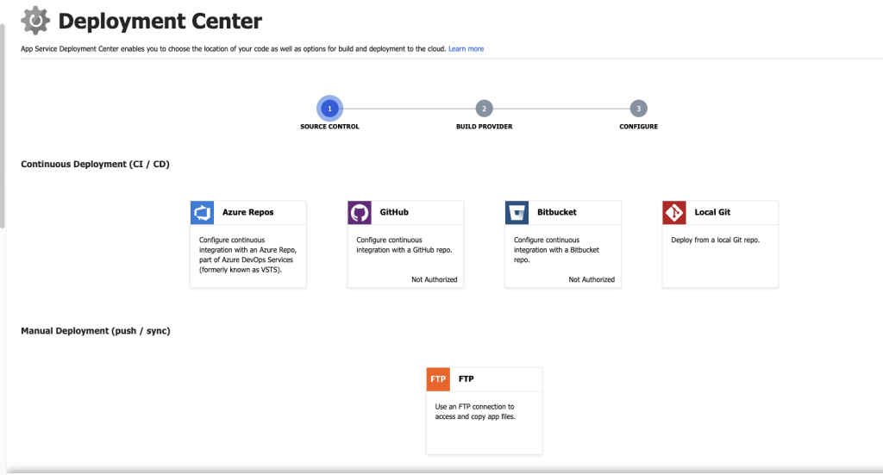Click the Local Git description text
Viewport: 883px width, 475px height.
[x=715, y=241]
